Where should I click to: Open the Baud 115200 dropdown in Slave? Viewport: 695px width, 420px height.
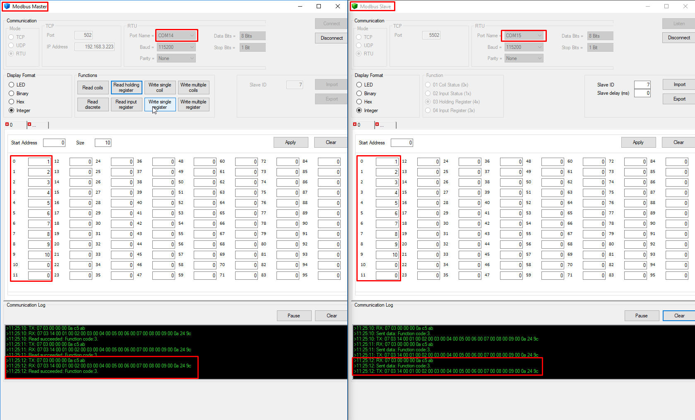[x=524, y=47]
